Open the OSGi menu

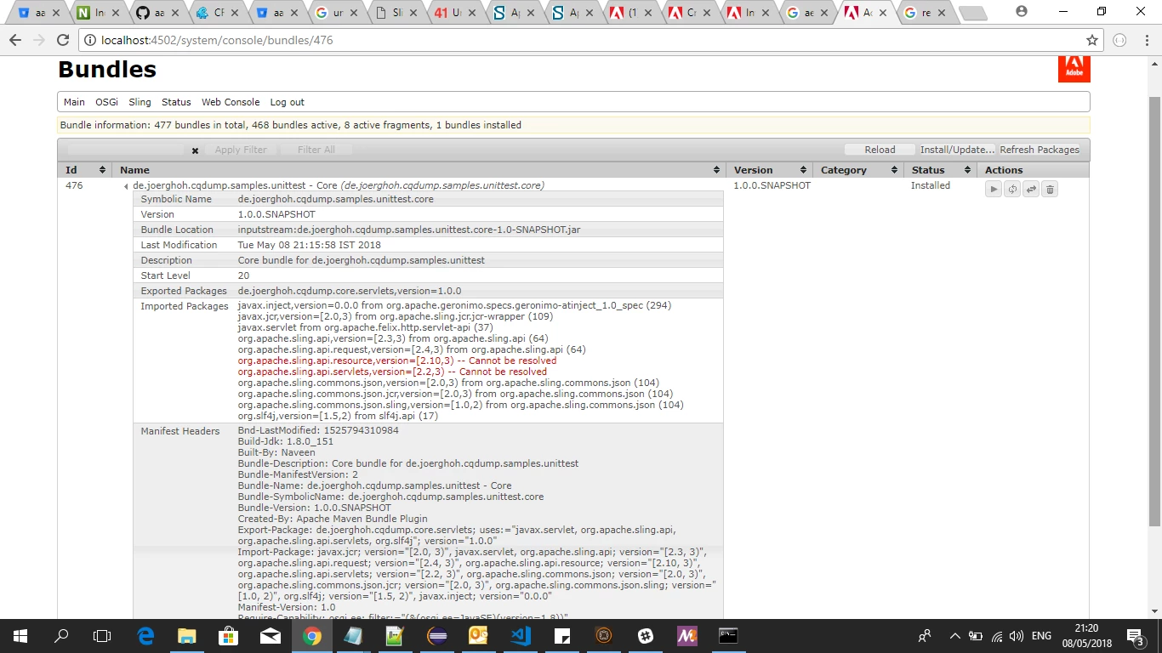pos(106,102)
